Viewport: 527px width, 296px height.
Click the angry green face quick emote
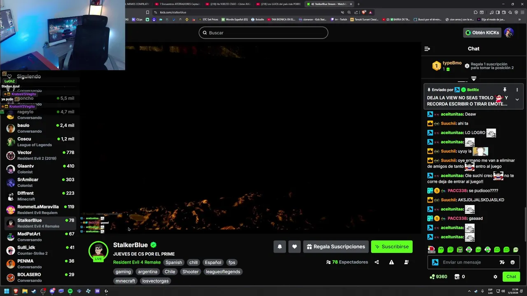coord(460,250)
